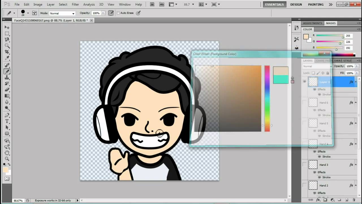Launch Adobe Bridge with Br icon

click(x=153, y=5)
